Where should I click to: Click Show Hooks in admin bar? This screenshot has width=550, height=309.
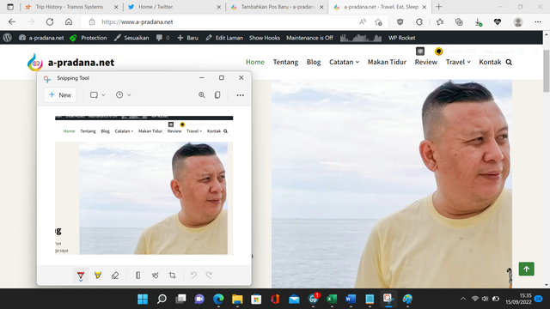tap(265, 38)
